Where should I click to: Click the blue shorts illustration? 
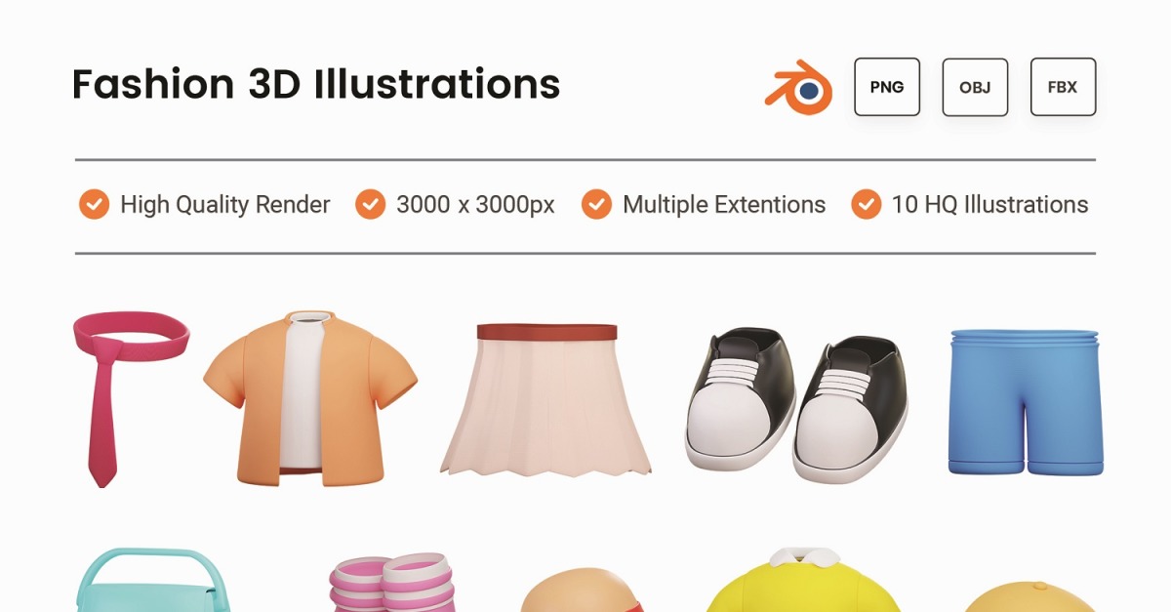coord(1025,403)
